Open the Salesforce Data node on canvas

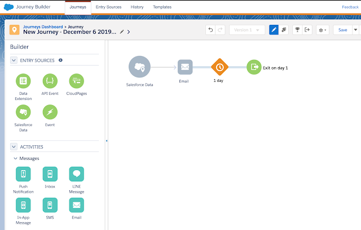139,67
